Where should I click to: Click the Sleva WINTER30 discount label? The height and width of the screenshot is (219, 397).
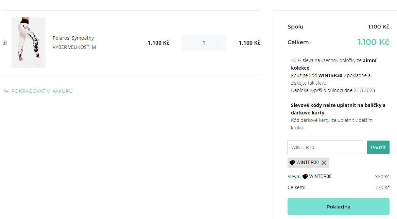320,177
